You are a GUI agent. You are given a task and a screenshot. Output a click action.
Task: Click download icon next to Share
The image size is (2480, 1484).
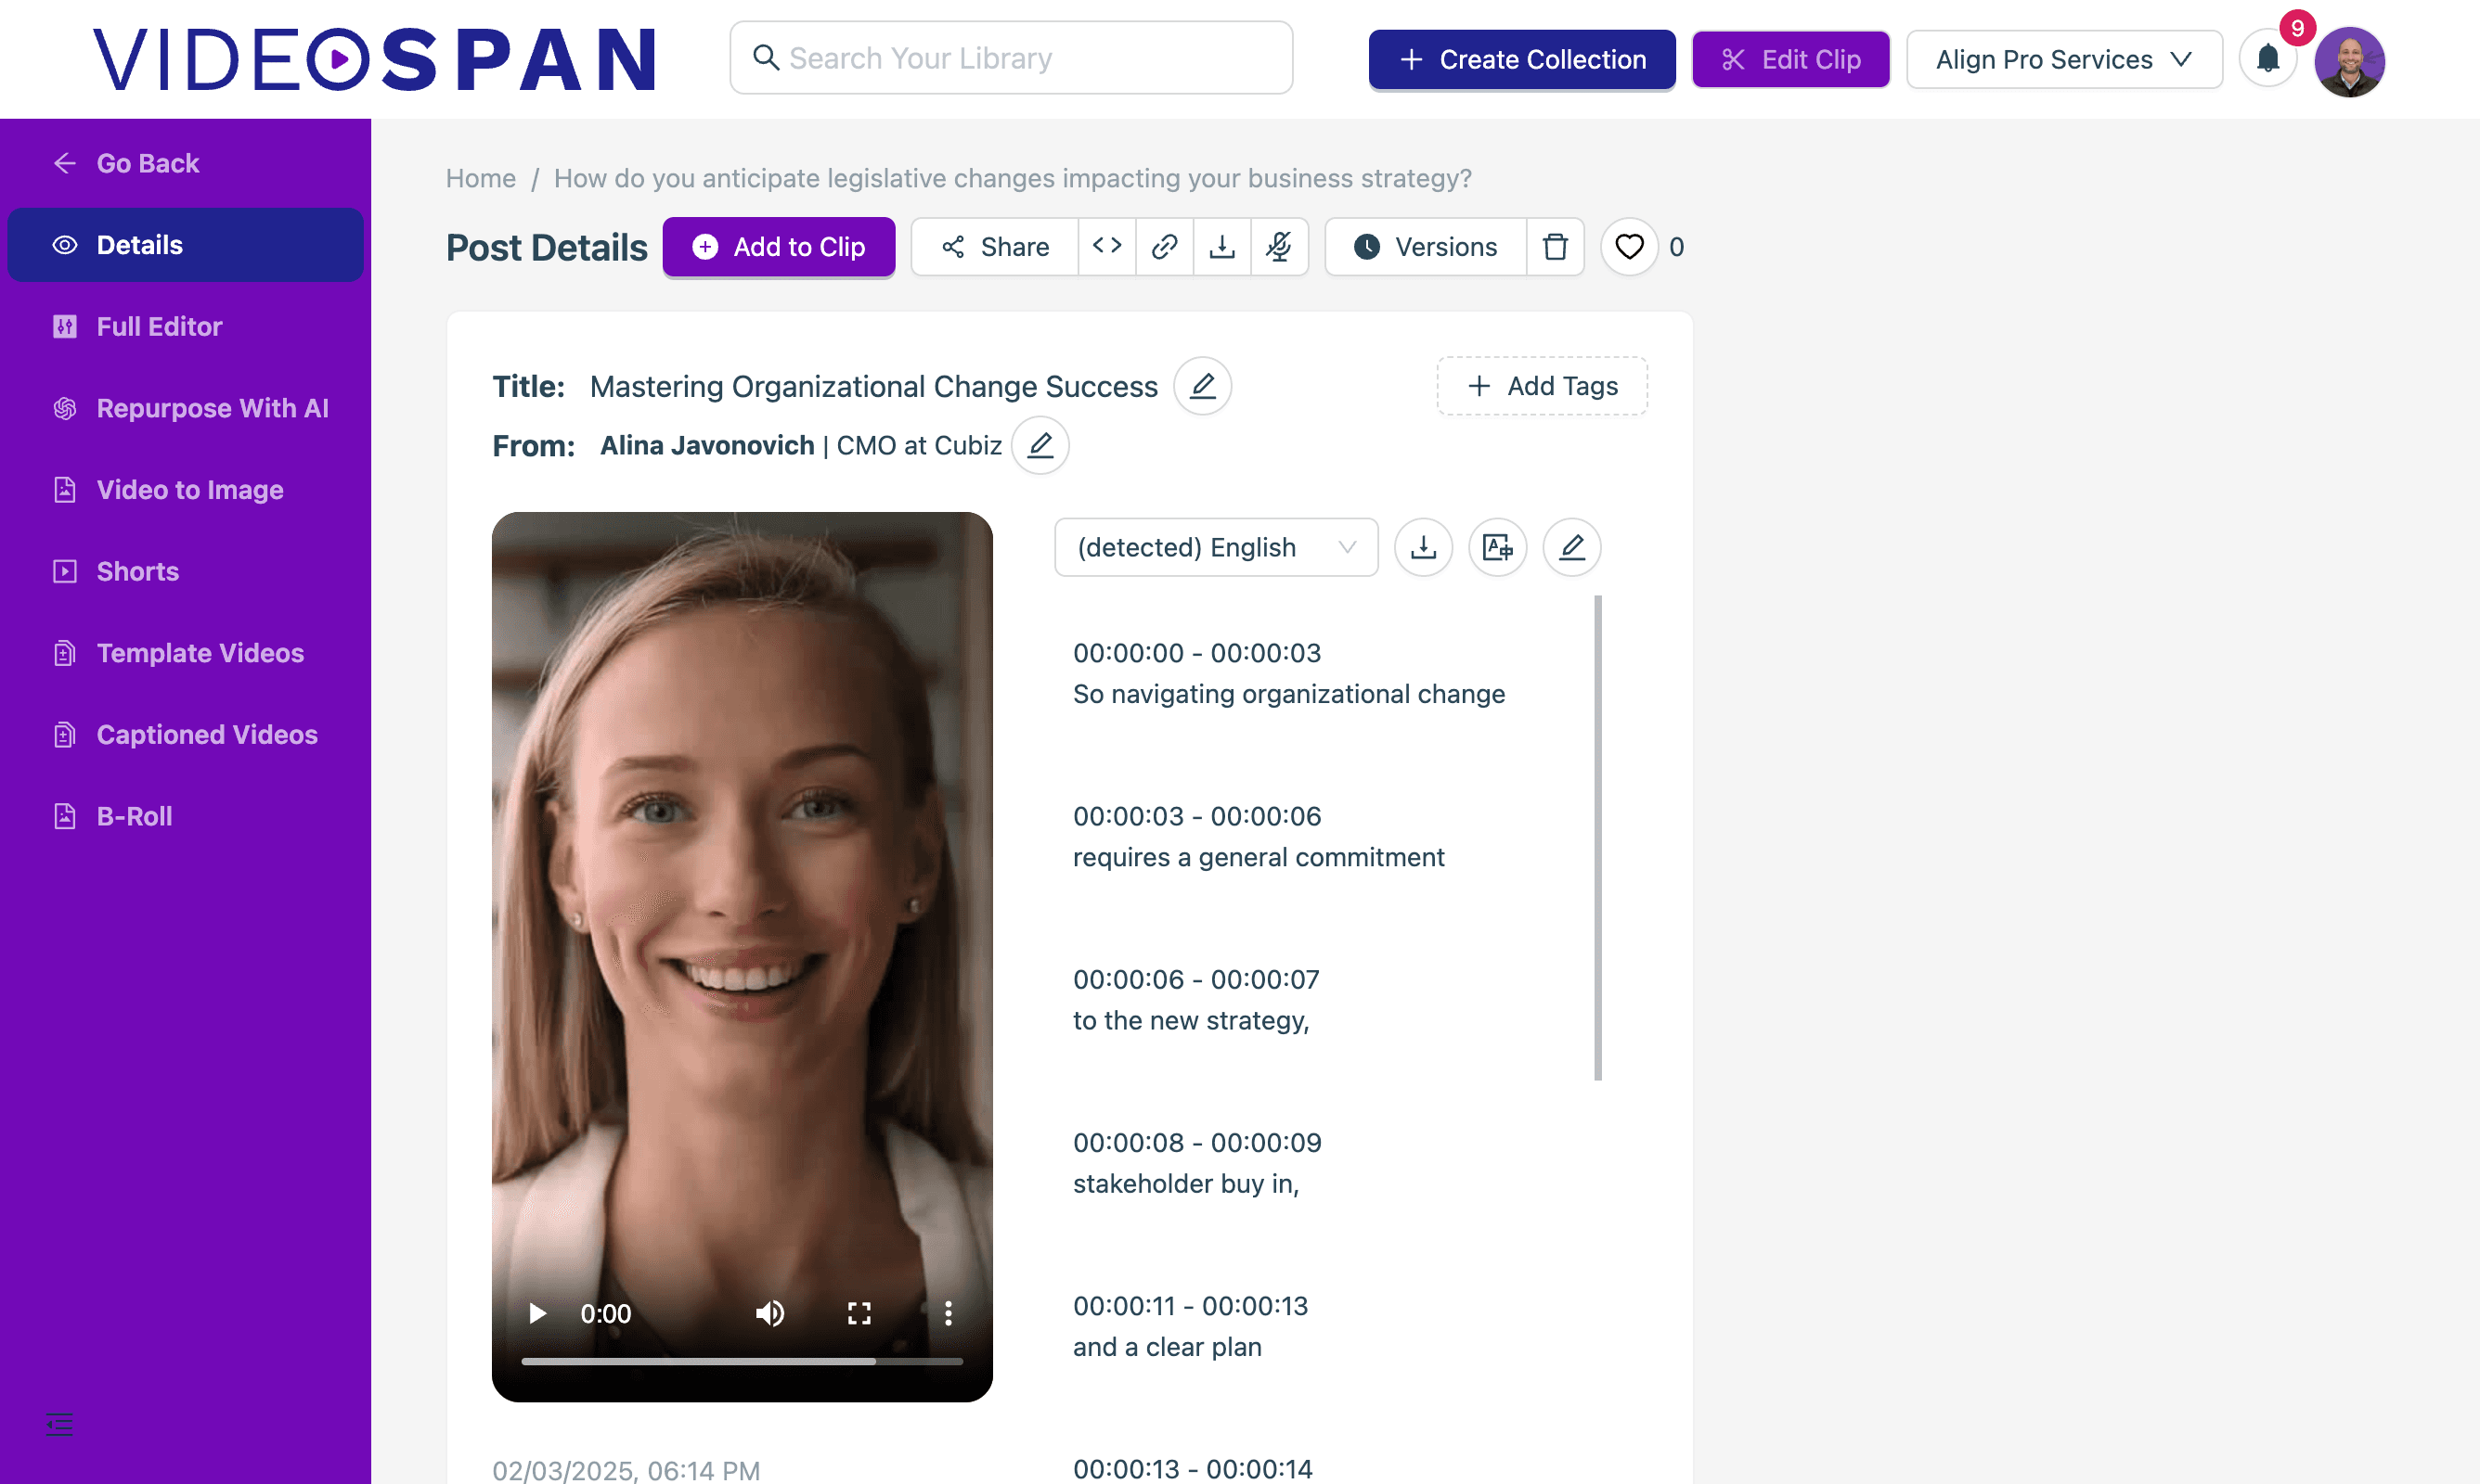1221,246
